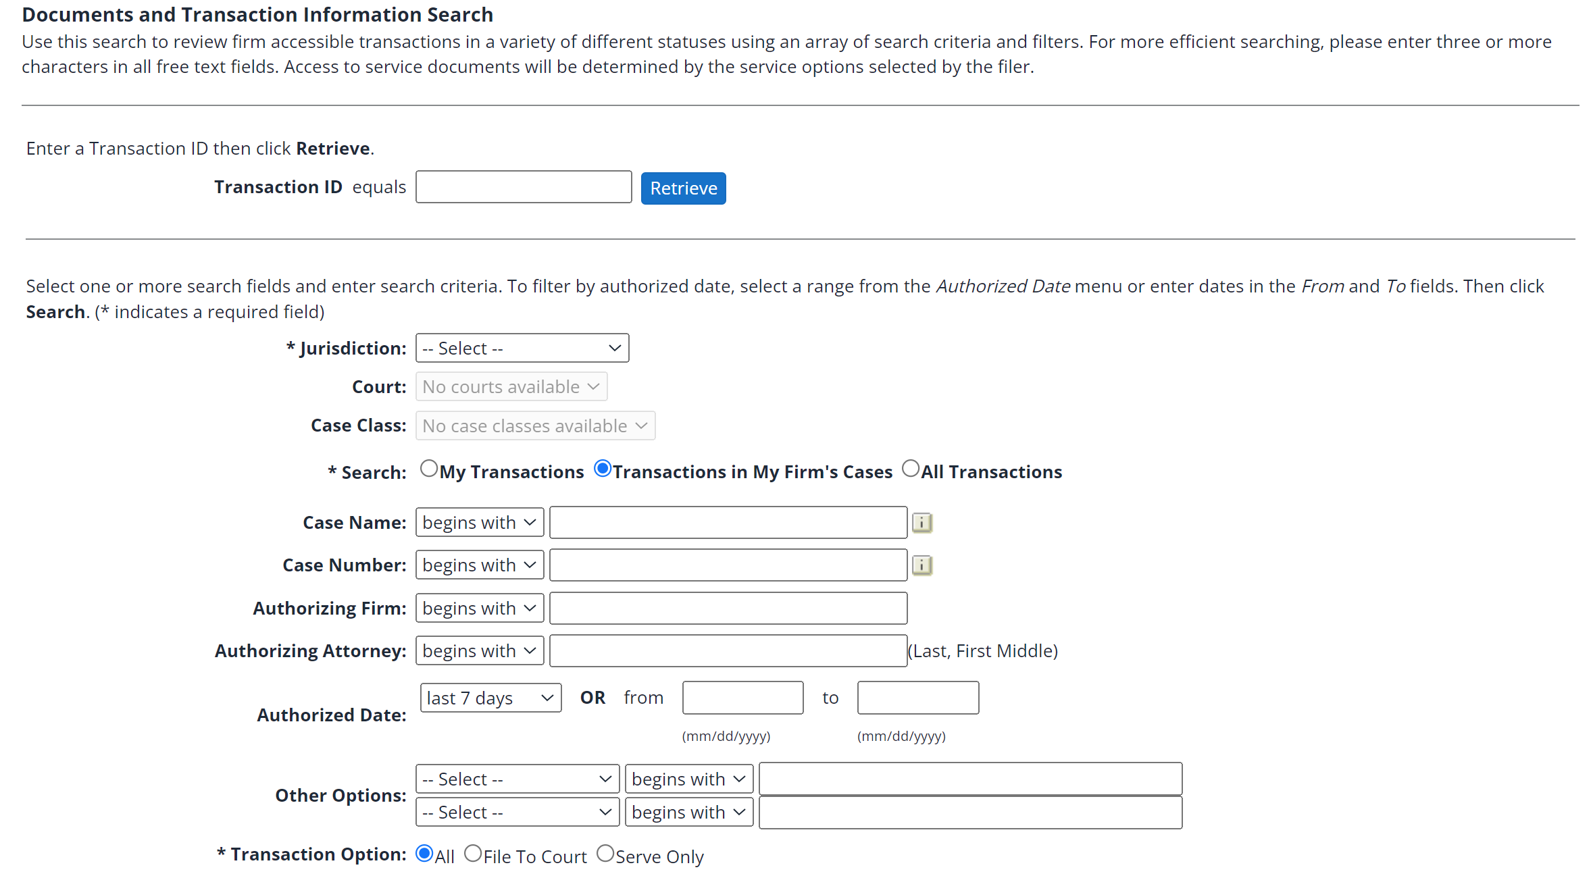The image size is (1591, 876).
Task: Click the Authorizing Firm text field
Action: (728, 609)
